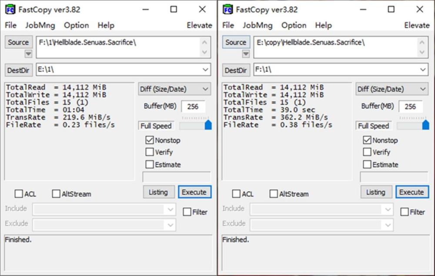Click Source button in left window
Viewport: 435px width, 276px height.
click(18, 42)
